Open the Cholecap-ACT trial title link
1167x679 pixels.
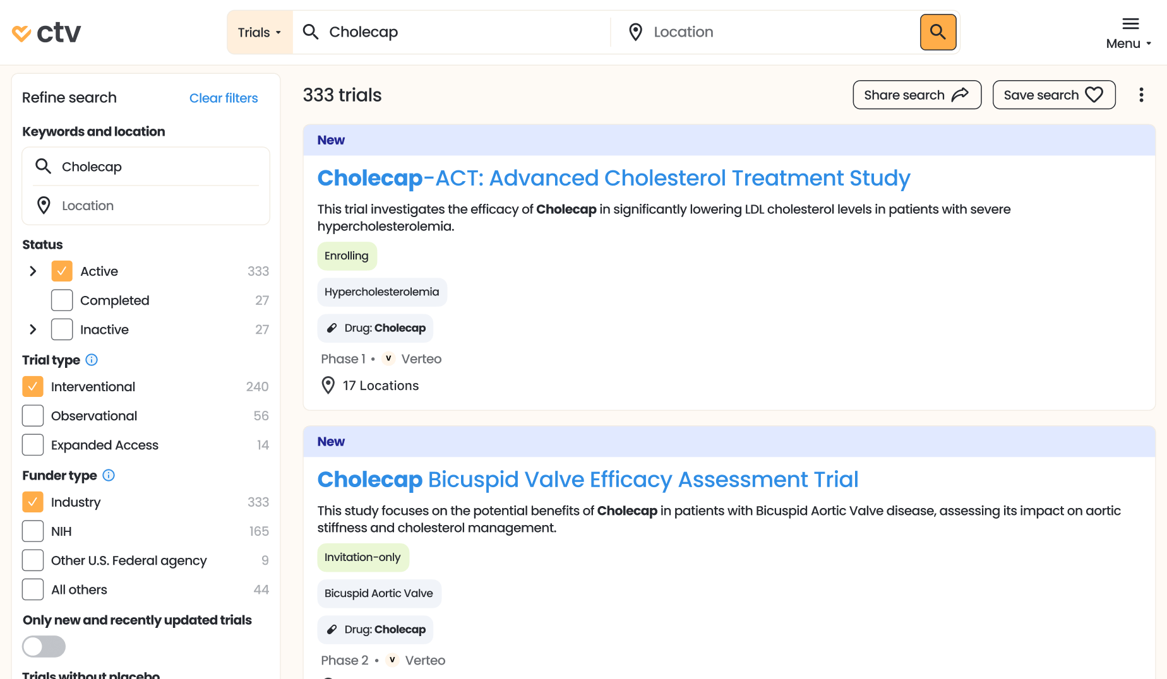613,178
